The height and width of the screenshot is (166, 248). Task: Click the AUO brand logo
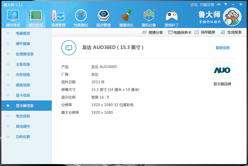click(x=222, y=70)
